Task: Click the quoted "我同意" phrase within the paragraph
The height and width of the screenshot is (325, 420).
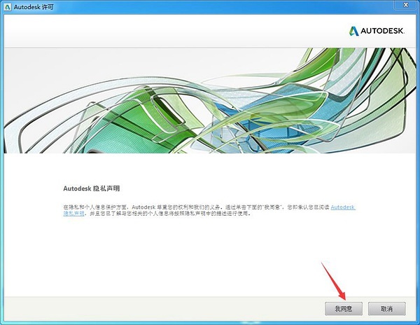Action: coord(260,207)
